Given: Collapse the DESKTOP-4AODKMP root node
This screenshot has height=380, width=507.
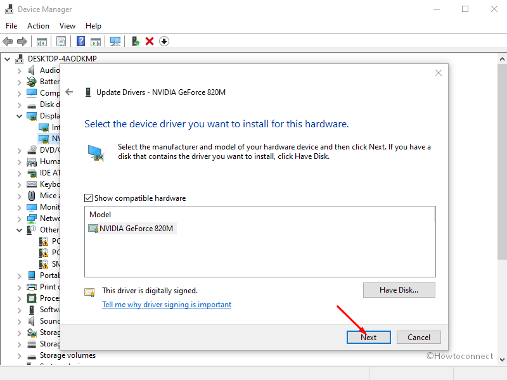Looking at the screenshot, I should pyautogui.click(x=7, y=59).
